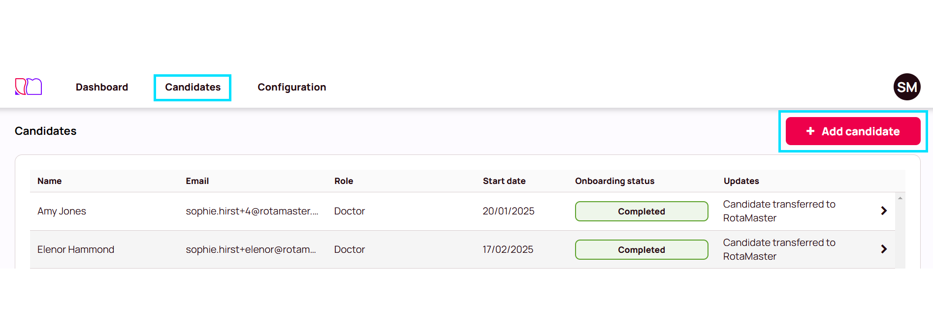The height and width of the screenshot is (334, 933).
Task: Expand Amy Jones row chevron
Action: pyautogui.click(x=884, y=211)
